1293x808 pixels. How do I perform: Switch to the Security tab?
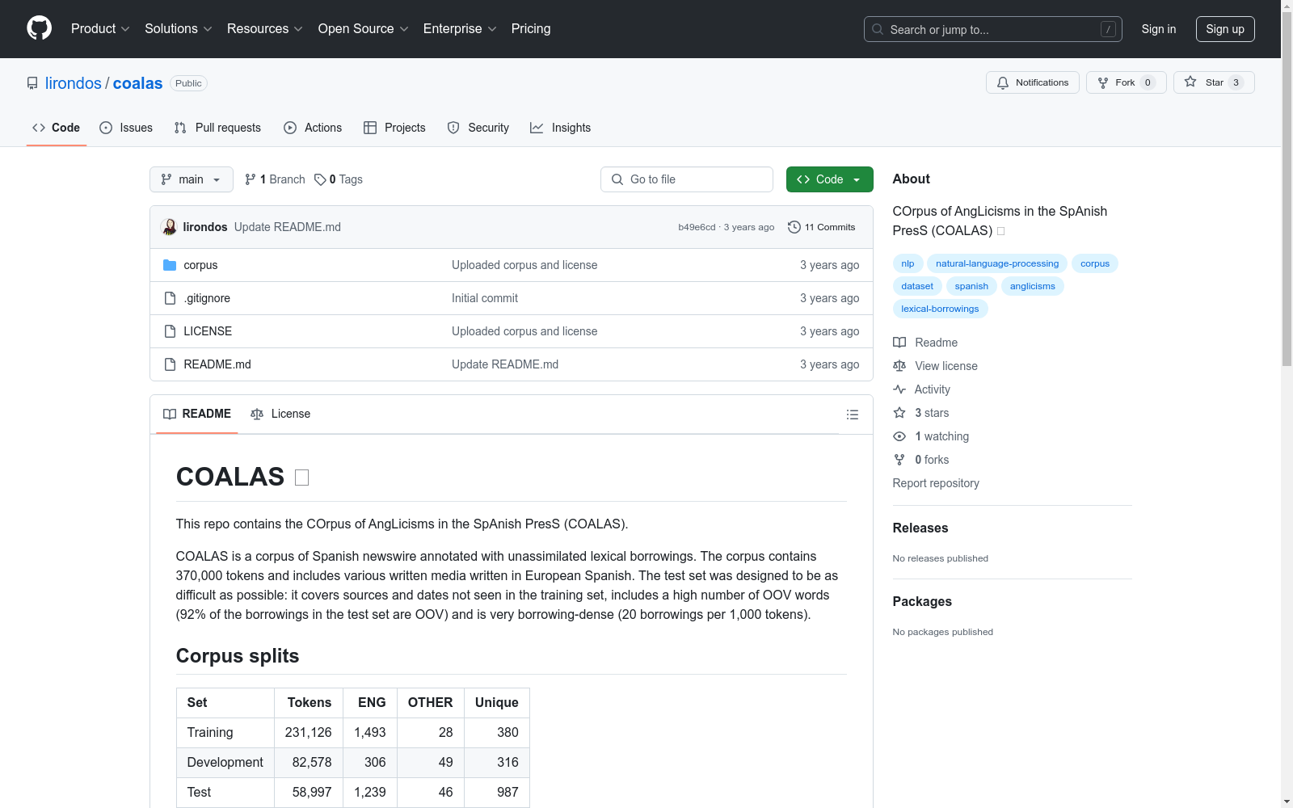click(478, 128)
